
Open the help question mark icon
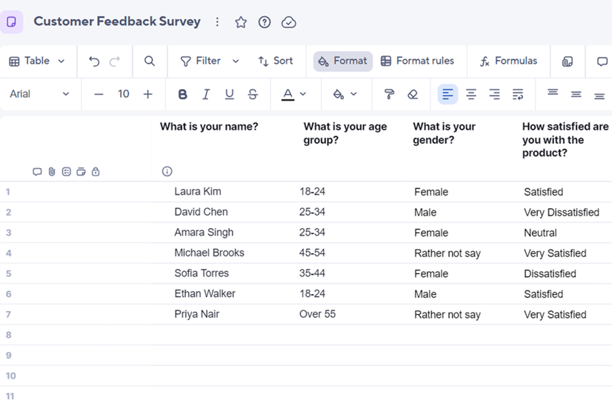point(265,22)
